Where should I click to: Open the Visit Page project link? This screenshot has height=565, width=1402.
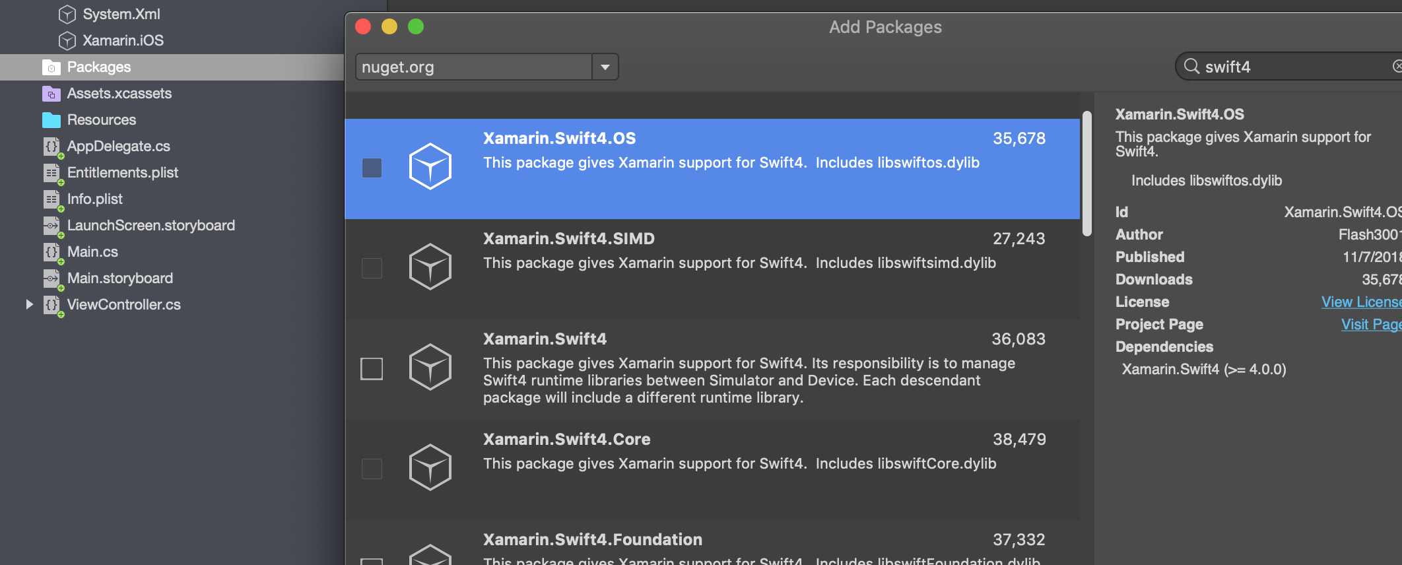click(1371, 324)
